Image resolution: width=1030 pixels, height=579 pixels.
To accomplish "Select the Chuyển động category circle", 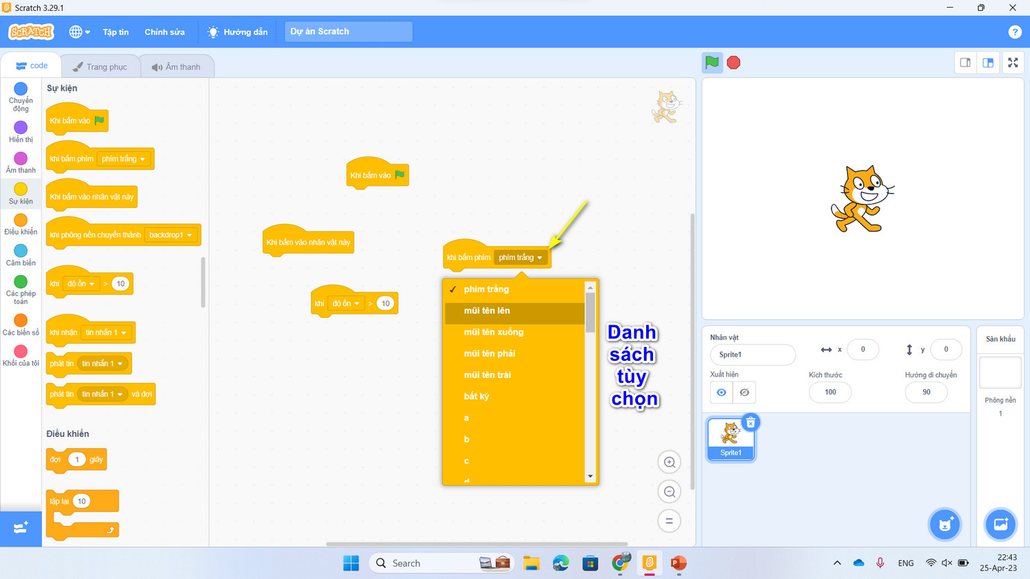I will 21,88.
